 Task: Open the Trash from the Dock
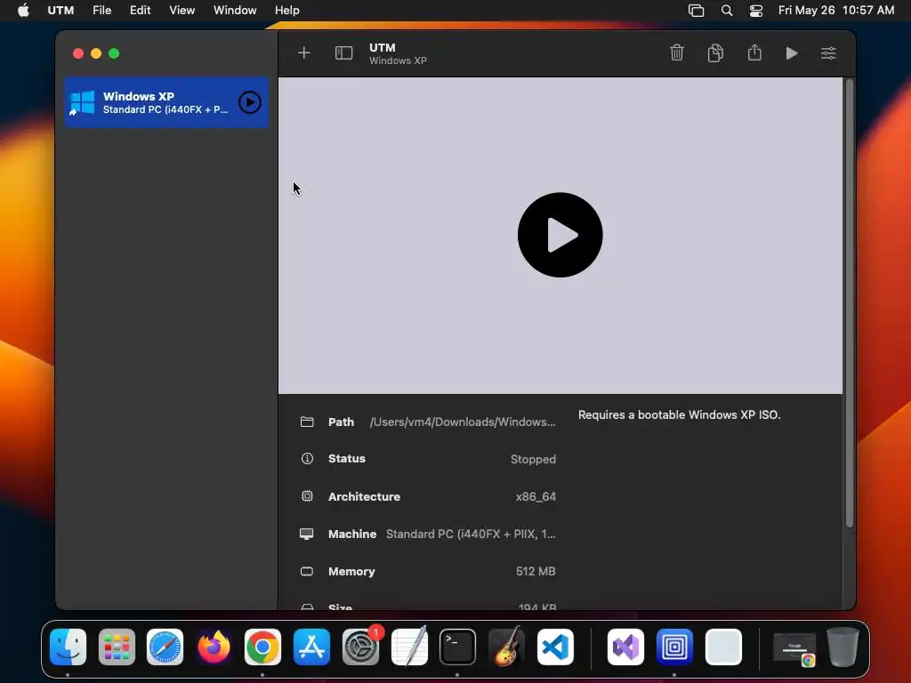pos(842,647)
